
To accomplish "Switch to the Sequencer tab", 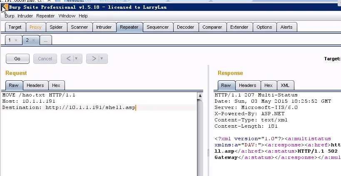I will pyautogui.click(x=158, y=27).
